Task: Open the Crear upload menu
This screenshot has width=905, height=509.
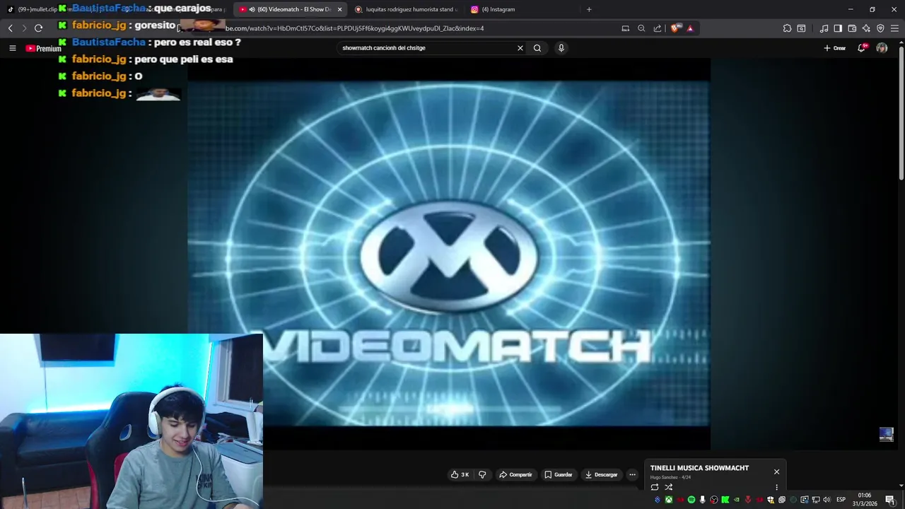Action: (x=834, y=48)
